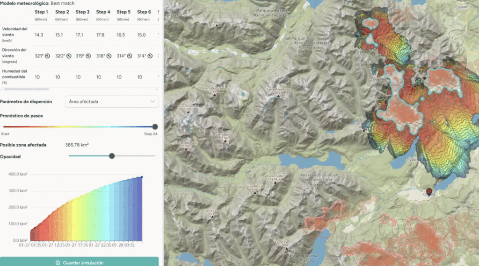Click the last data point on the area chart
The image size is (479, 266).
click(x=142, y=177)
